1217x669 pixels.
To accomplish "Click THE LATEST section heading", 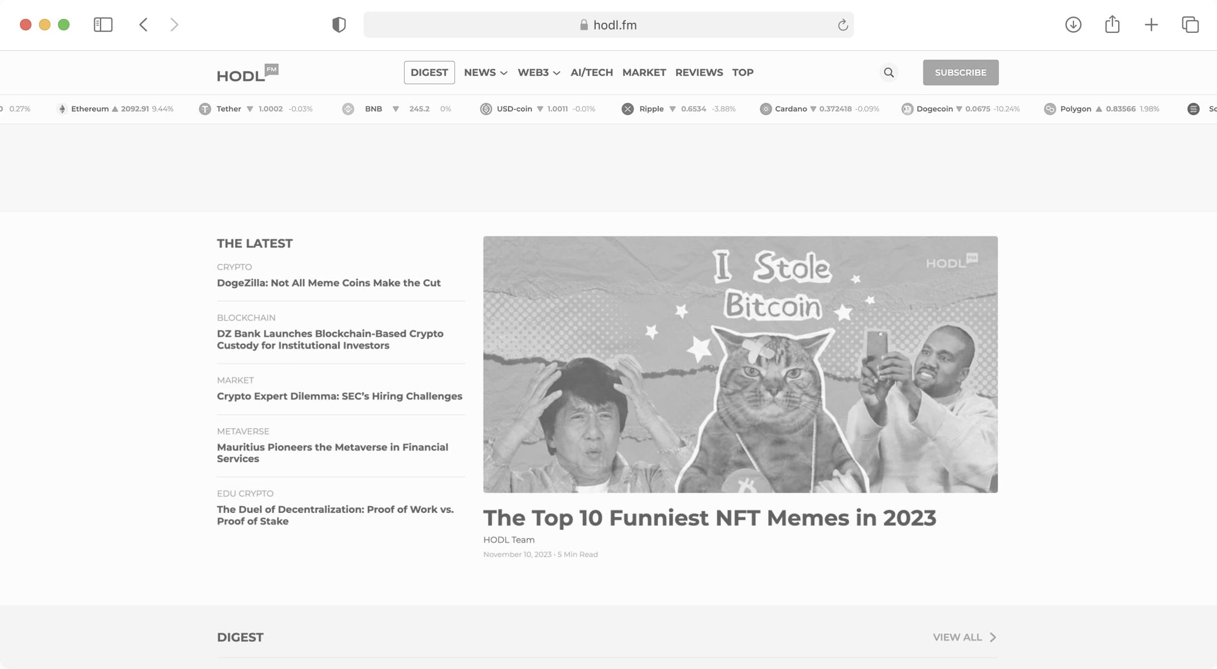I will click(x=255, y=244).
